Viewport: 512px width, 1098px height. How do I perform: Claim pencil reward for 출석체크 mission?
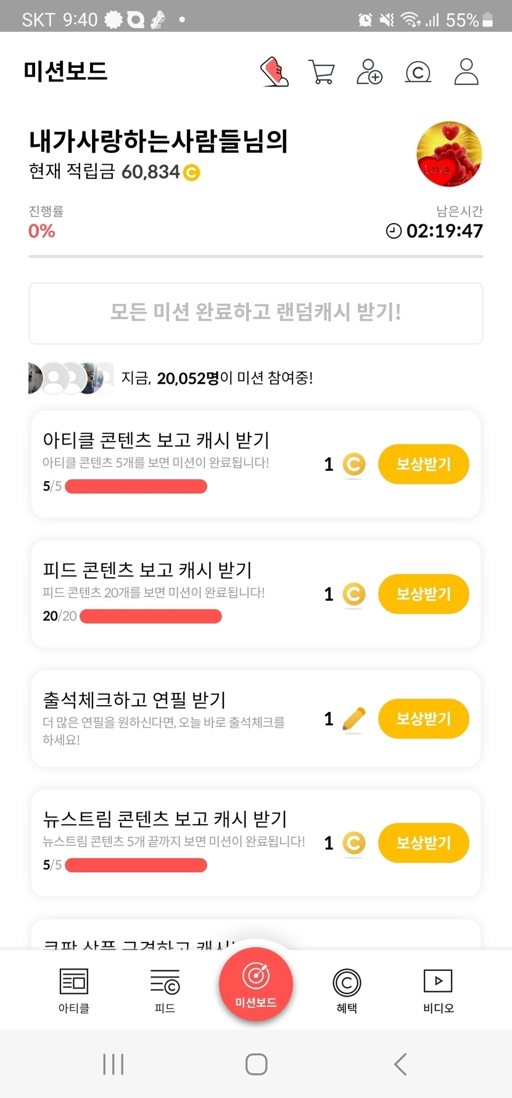coord(423,719)
